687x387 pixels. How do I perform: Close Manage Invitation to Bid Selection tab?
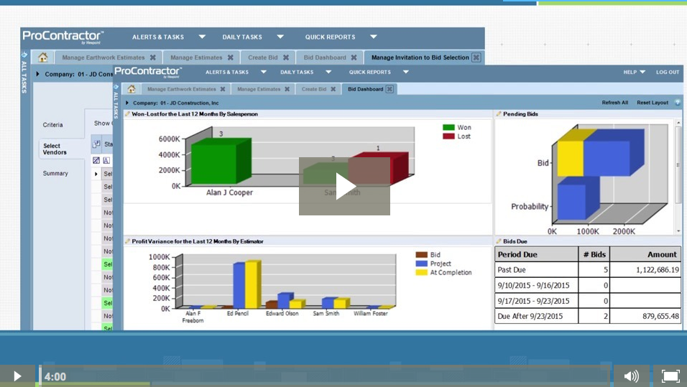pos(476,57)
